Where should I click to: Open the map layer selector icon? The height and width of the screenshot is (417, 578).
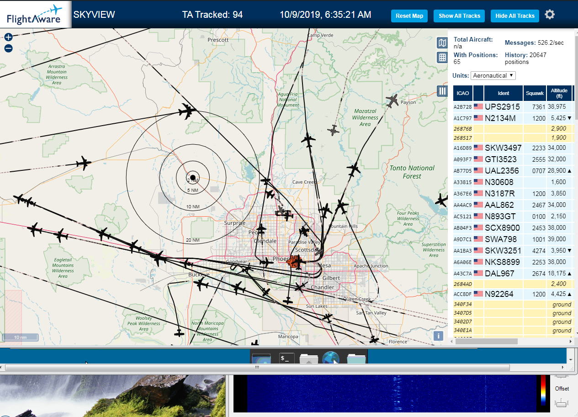pyautogui.click(x=442, y=43)
